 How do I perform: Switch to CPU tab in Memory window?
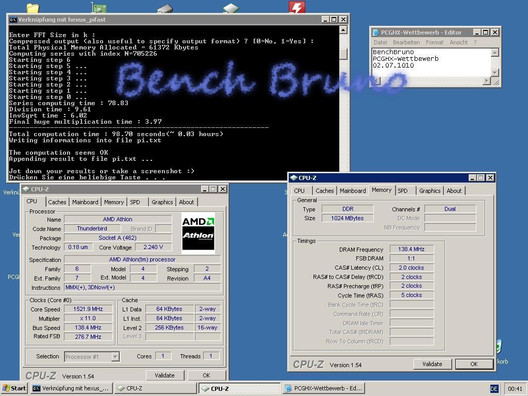(299, 191)
